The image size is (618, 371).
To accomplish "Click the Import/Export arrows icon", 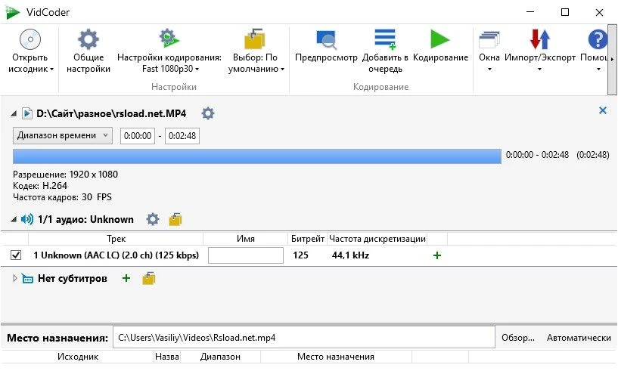I will point(539,39).
